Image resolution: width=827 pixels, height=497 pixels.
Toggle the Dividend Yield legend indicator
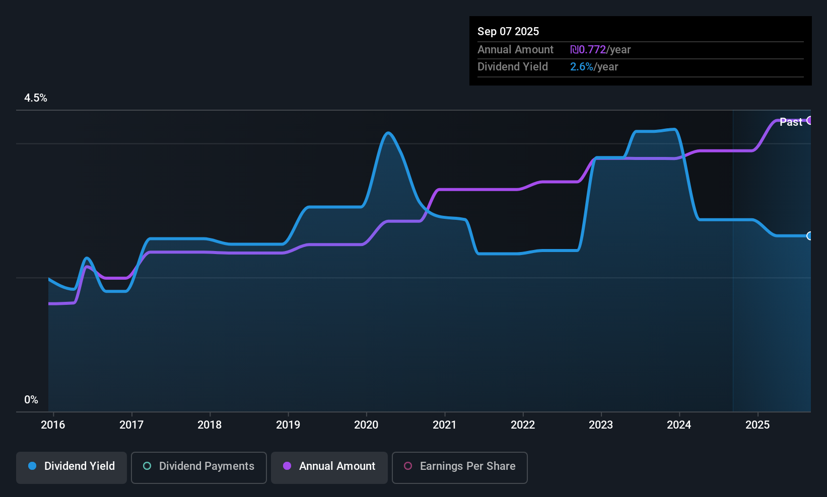[32, 466]
